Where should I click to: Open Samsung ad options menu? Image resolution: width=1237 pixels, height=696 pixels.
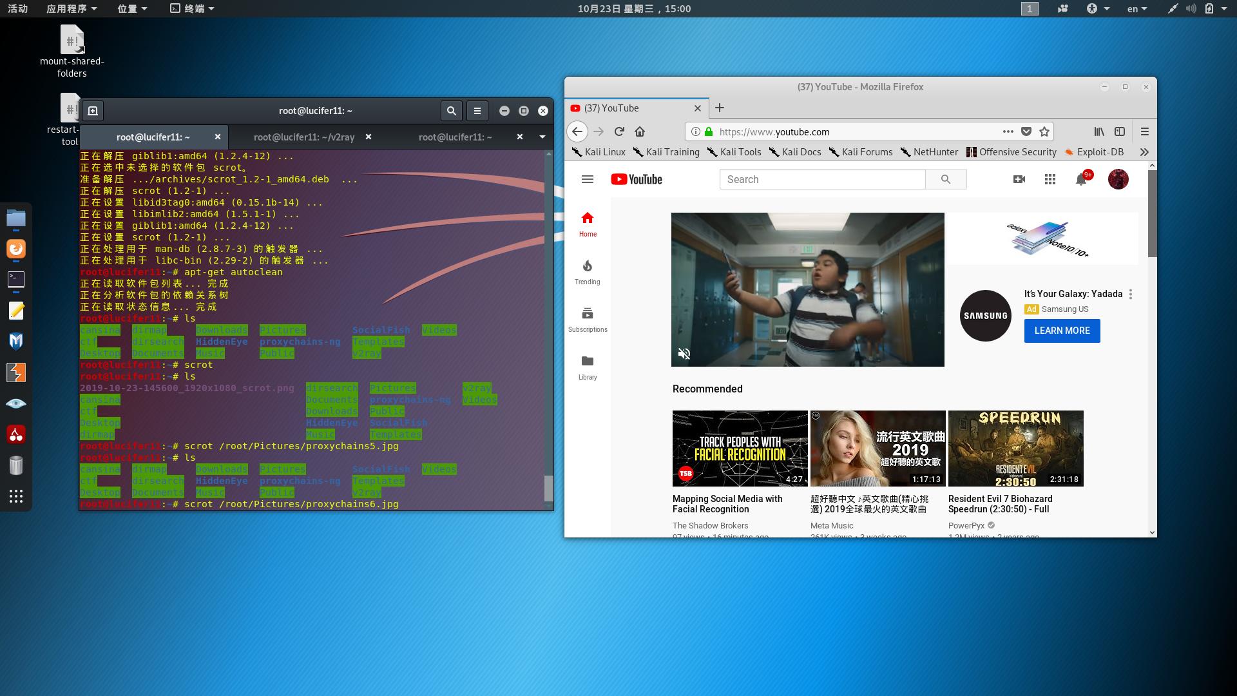(1131, 294)
